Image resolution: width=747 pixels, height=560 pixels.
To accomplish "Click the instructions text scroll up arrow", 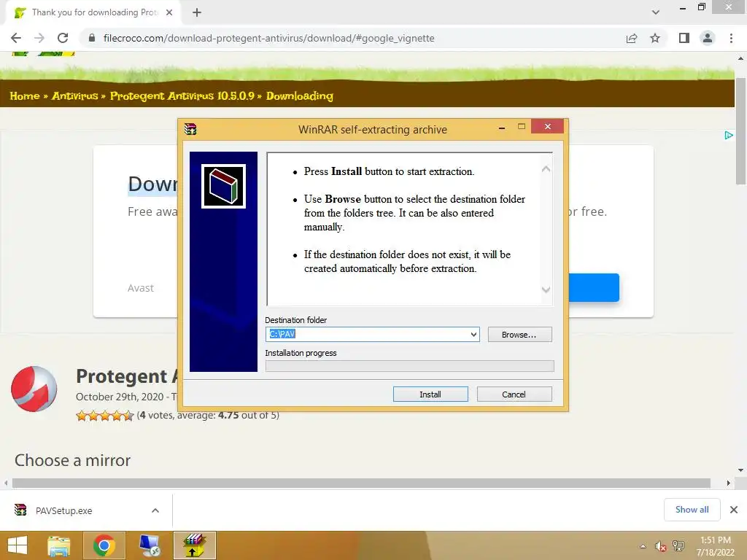I will 546,169.
